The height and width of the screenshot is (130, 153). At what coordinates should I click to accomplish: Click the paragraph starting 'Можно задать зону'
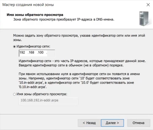click(x=79, y=38)
